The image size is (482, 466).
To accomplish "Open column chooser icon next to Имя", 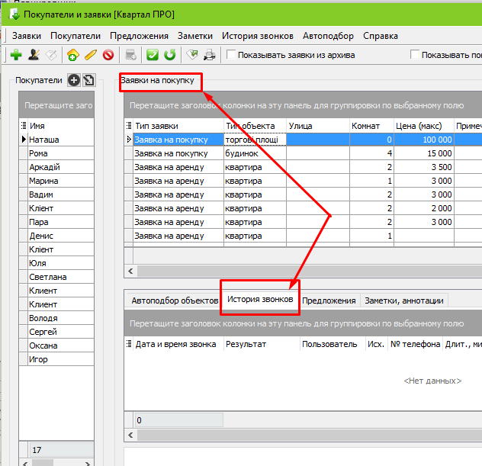I will pos(24,126).
